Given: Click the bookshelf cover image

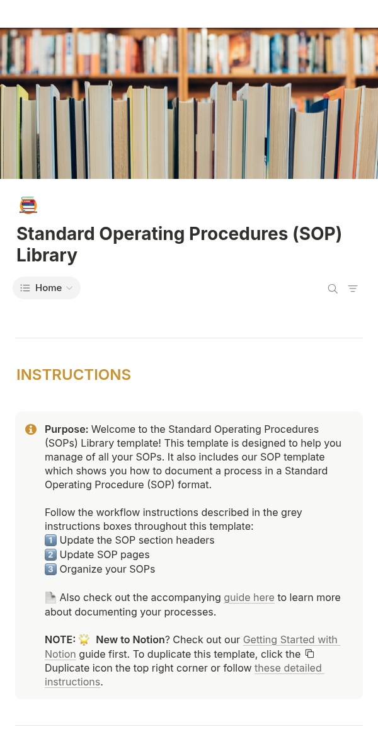Looking at the screenshot, I should pyautogui.click(x=189, y=103).
